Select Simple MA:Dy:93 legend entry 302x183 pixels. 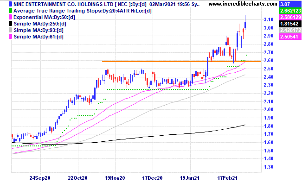39,30
